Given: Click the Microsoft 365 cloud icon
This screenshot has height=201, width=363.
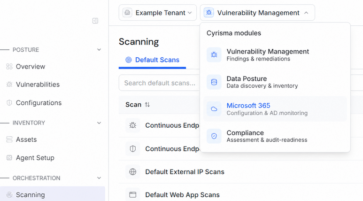Looking at the screenshot, I should pos(214,109).
